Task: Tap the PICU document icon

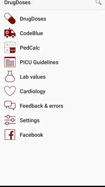Action: click(10, 62)
